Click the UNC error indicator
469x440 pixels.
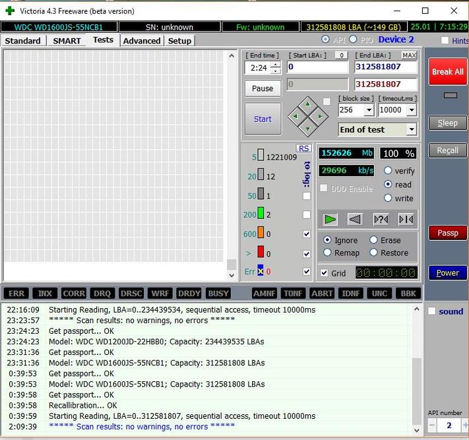(x=379, y=294)
